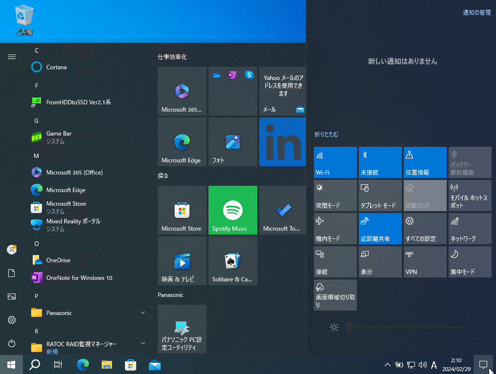
Task: Open the LinkedIn tile
Action: [283, 142]
